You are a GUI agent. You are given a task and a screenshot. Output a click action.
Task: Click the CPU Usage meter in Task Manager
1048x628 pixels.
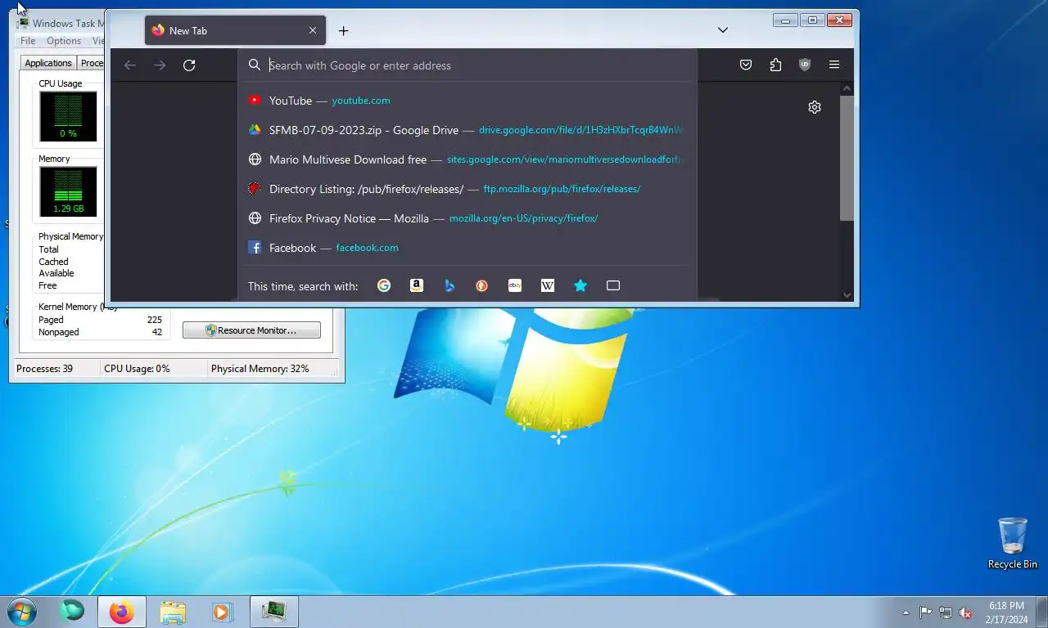(68, 116)
